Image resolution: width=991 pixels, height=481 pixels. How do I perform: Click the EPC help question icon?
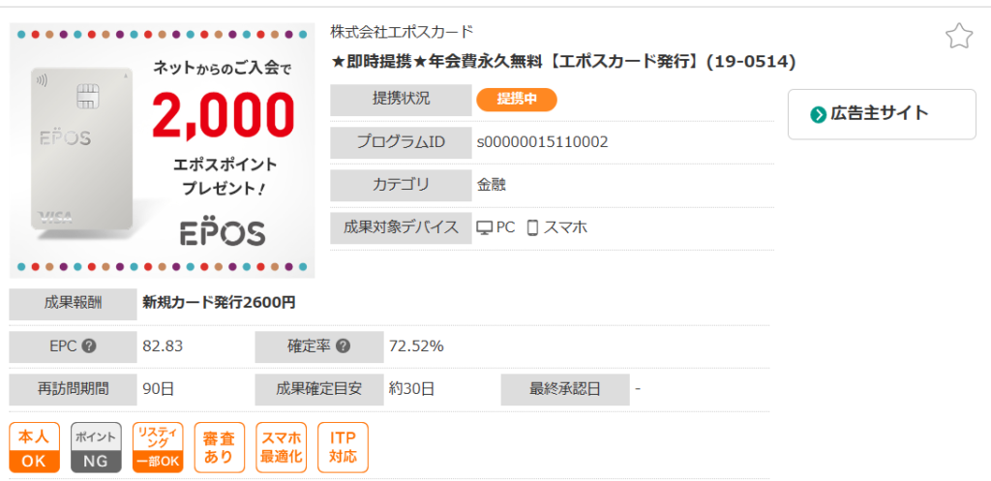[89, 346]
